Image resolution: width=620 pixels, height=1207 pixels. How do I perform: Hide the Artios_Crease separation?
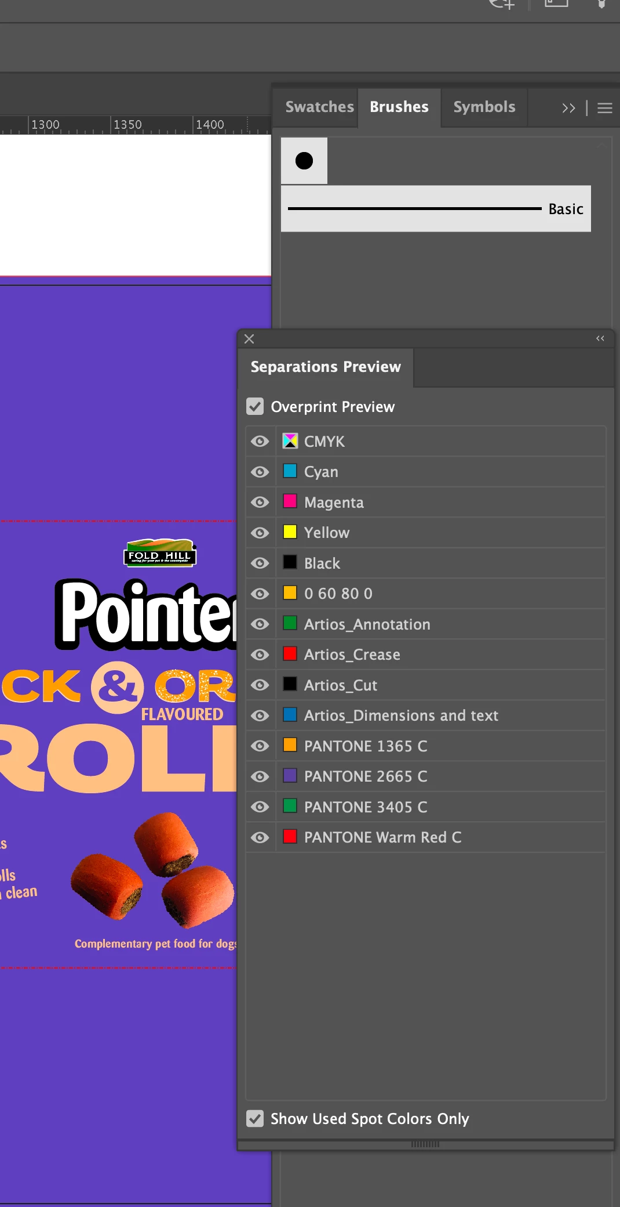point(260,655)
